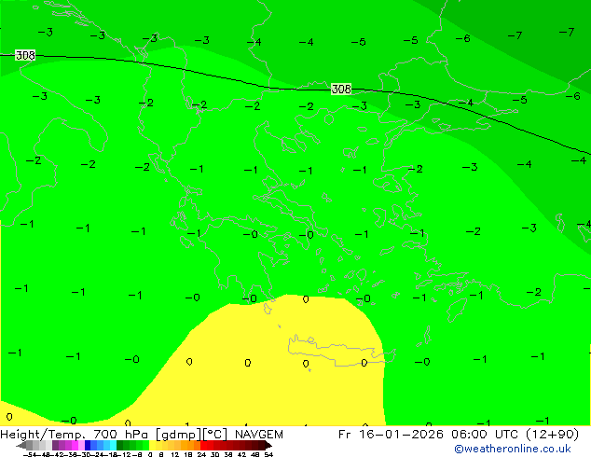This screenshot has width=591, height=457.
Task: Click the '[gdmp]' unit label in caption
Action: pos(179,435)
